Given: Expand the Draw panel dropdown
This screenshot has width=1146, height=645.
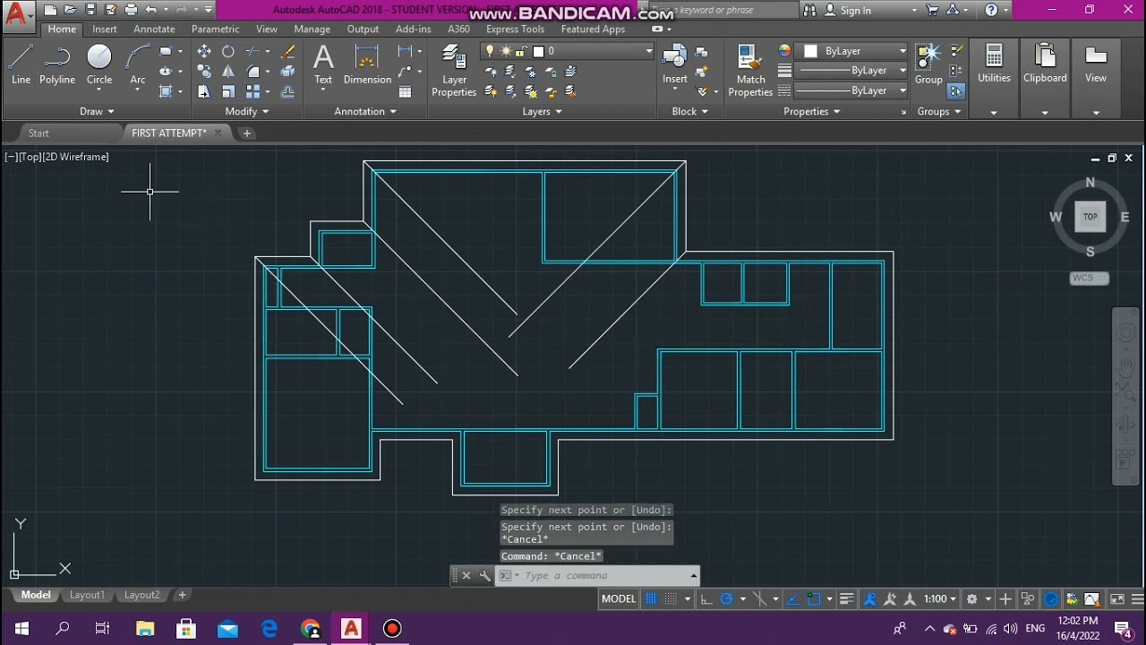Looking at the screenshot, I should pyautogui.click(x=97, y=111).
